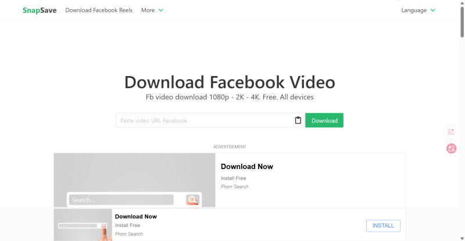Click the Download Facebook Video heading
The image size is (465, 241).
[x=230, y=82]
